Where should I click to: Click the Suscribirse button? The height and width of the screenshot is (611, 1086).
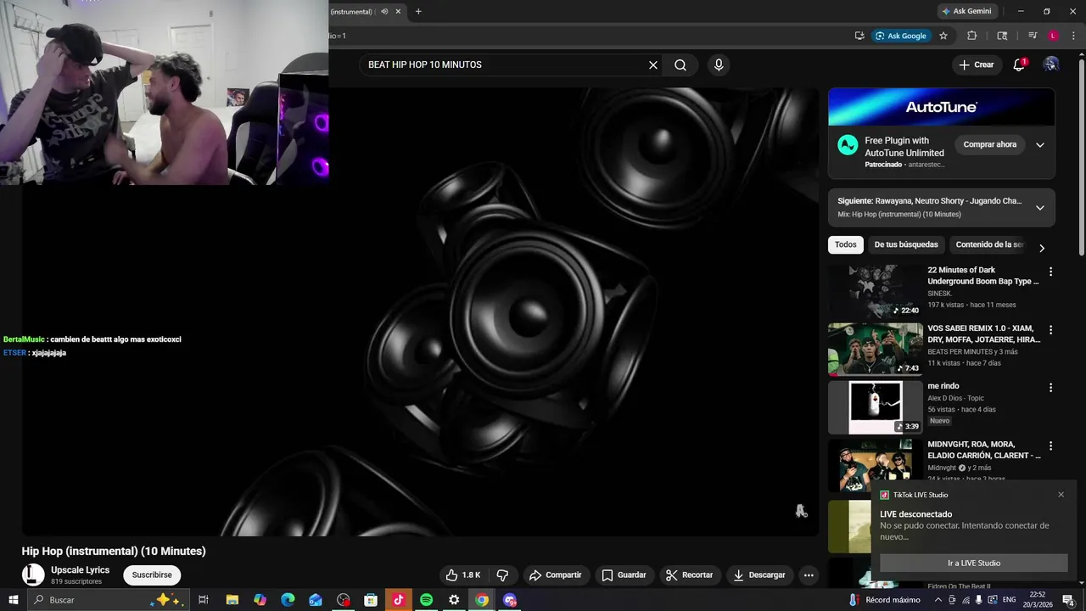pos(152,575)
